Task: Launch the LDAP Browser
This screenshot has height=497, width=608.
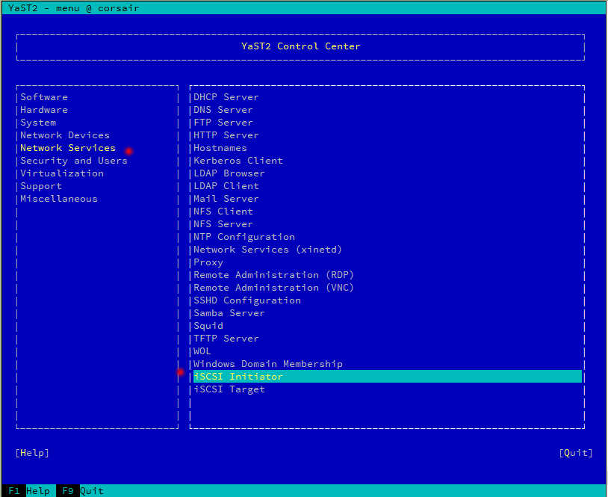Action: 229,173
